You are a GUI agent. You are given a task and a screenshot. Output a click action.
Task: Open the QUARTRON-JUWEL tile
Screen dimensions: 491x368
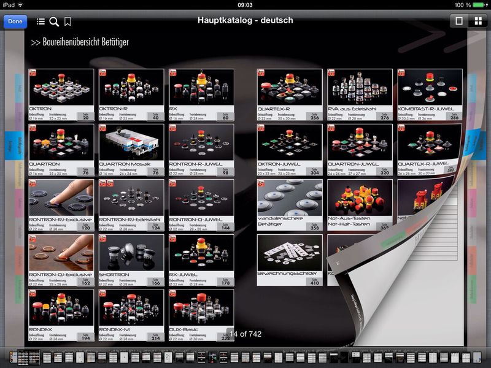(x=360, y=150)
